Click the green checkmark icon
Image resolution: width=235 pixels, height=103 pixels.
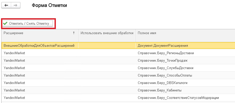coord(5,24)
